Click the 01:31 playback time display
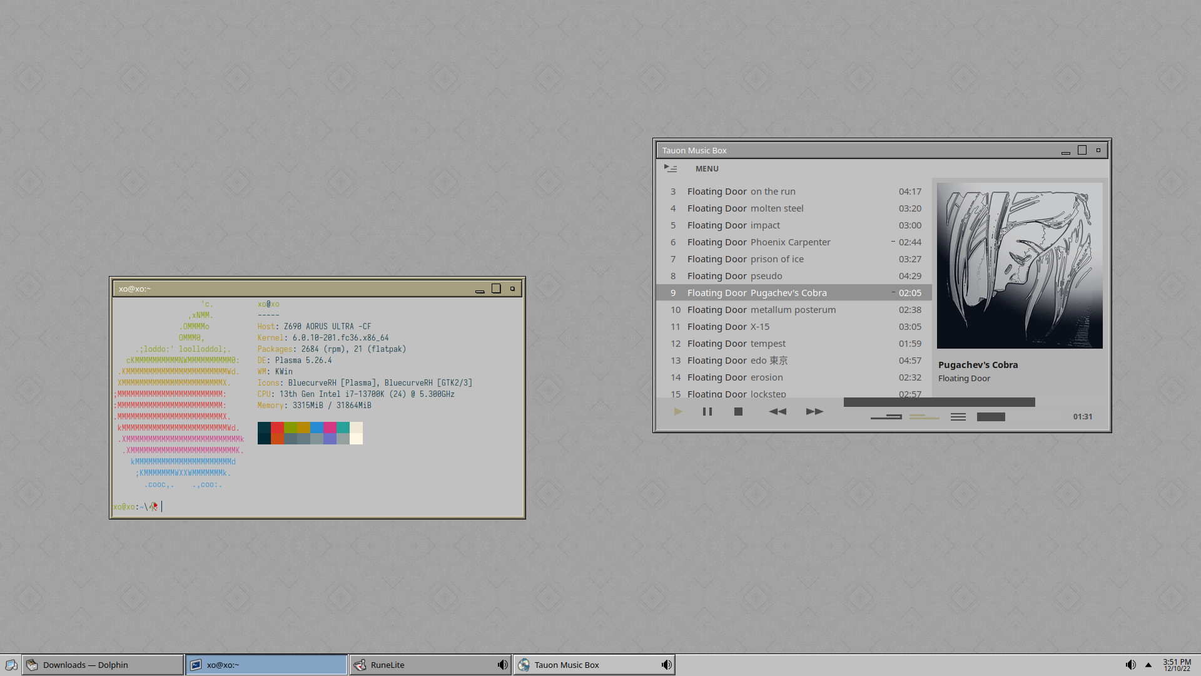The width and height of the screenshot is (1201, 676). (x=1083, y=417)
